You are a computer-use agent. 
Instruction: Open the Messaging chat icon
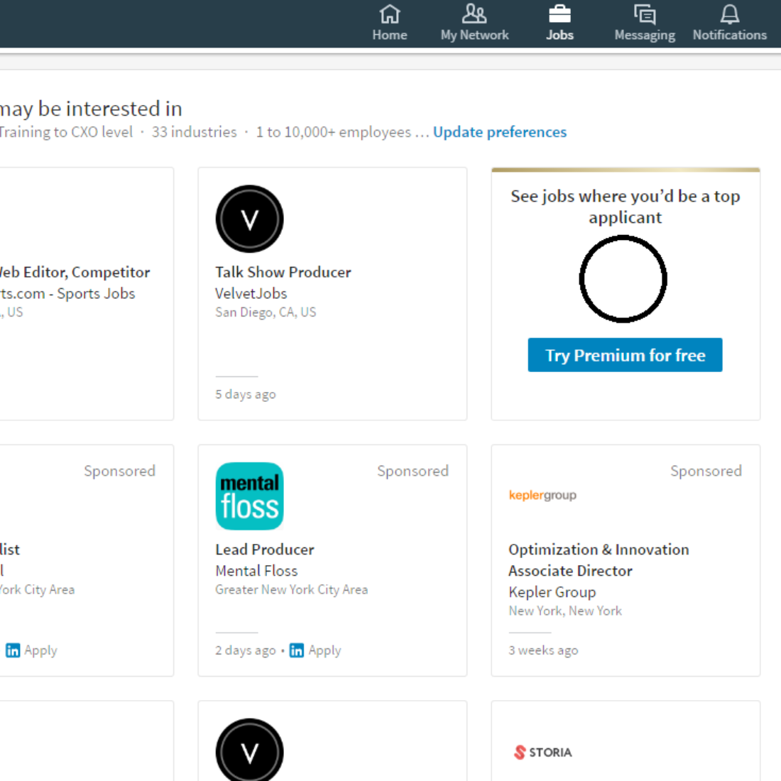pos(645,14)
